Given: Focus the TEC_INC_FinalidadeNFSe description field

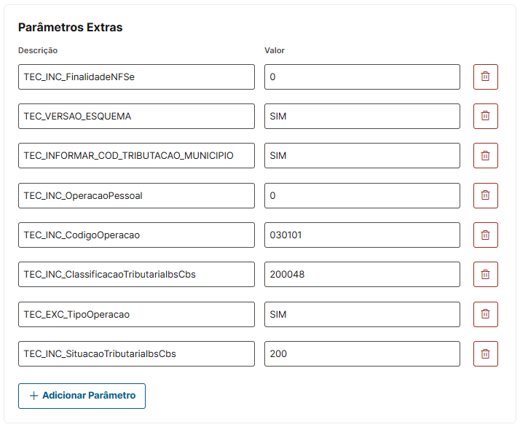Looking at the screenshot, I should [136, 77].
